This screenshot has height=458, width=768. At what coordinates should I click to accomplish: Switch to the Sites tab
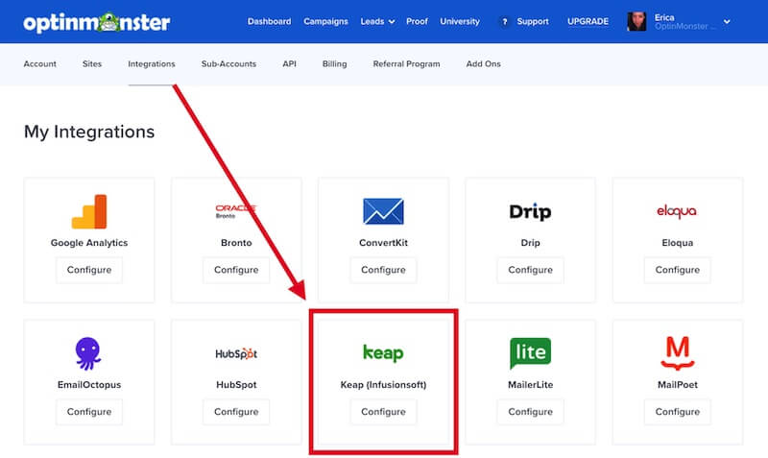92,64
